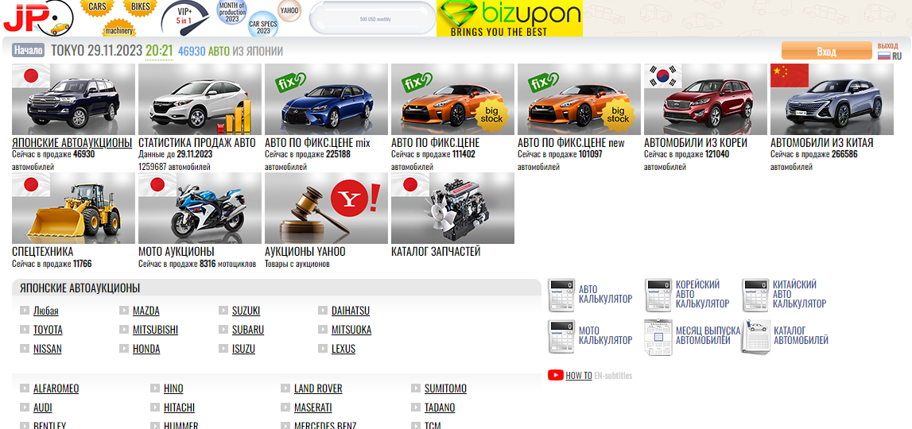The image size is (912, 429).
Task: Open Каталог автомобилей catalog icon
Action: tap(755, 337)
